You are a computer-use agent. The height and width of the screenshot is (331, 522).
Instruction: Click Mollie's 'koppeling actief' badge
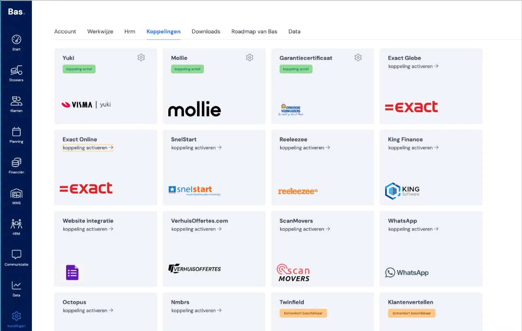click(187, 69)
